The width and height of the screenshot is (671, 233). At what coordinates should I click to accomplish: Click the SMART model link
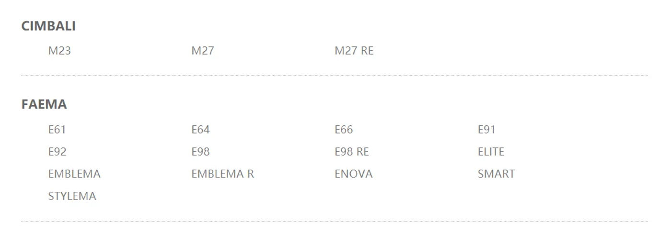[497, 174]
